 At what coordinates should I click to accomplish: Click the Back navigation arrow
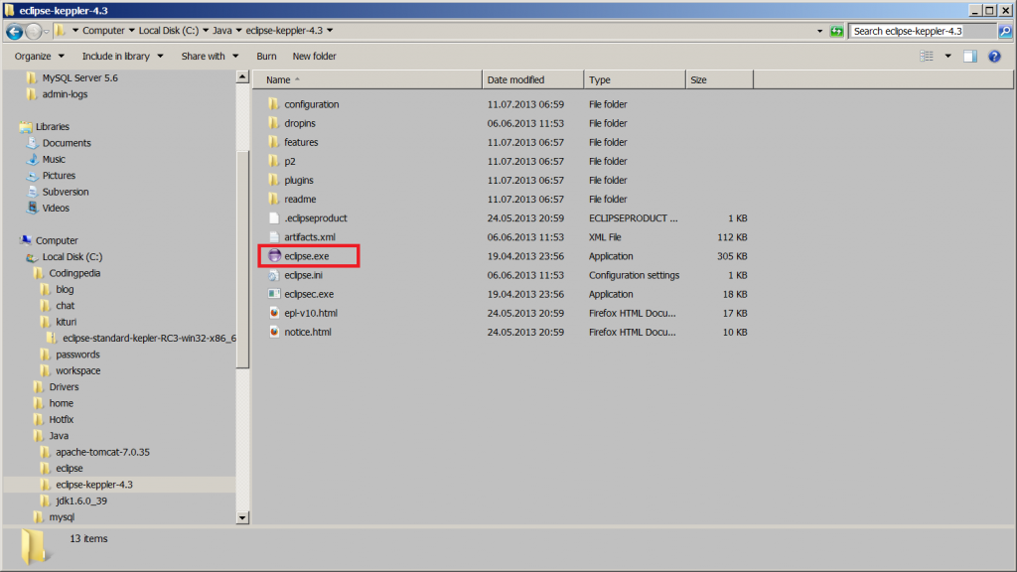tap(14, 31)
